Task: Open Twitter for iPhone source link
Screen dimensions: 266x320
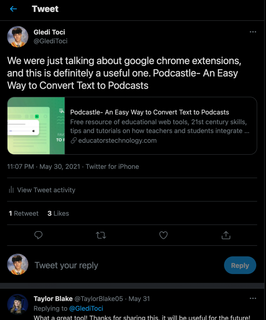Action: (112, 167)
